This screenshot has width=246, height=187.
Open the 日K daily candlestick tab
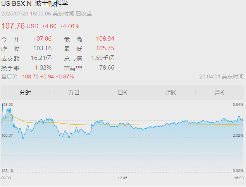click(122, 93)
